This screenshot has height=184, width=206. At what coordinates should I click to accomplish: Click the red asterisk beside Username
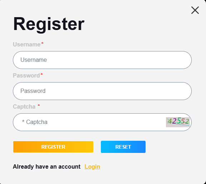click(x=42, y=43)
